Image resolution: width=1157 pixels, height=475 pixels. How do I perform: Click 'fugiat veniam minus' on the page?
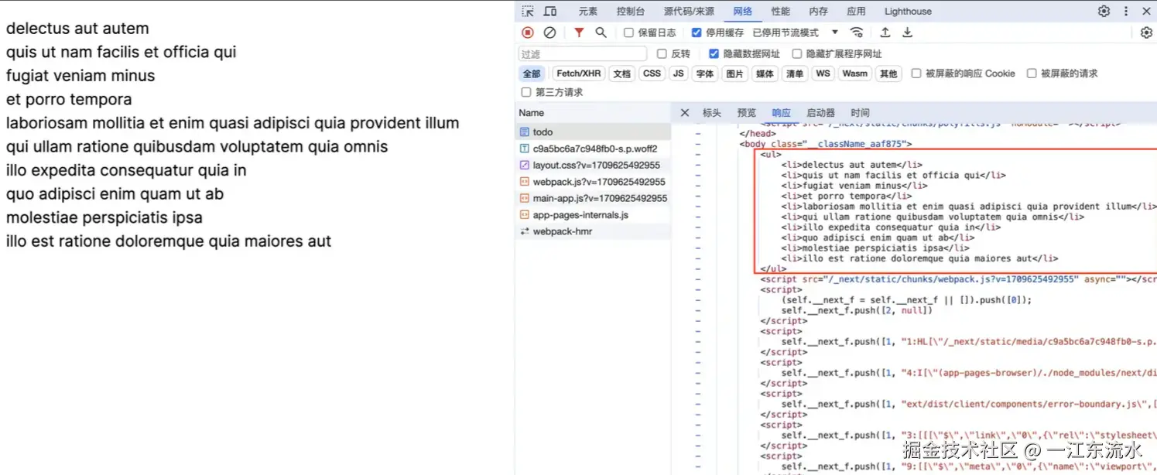click(x=80, y=76)
